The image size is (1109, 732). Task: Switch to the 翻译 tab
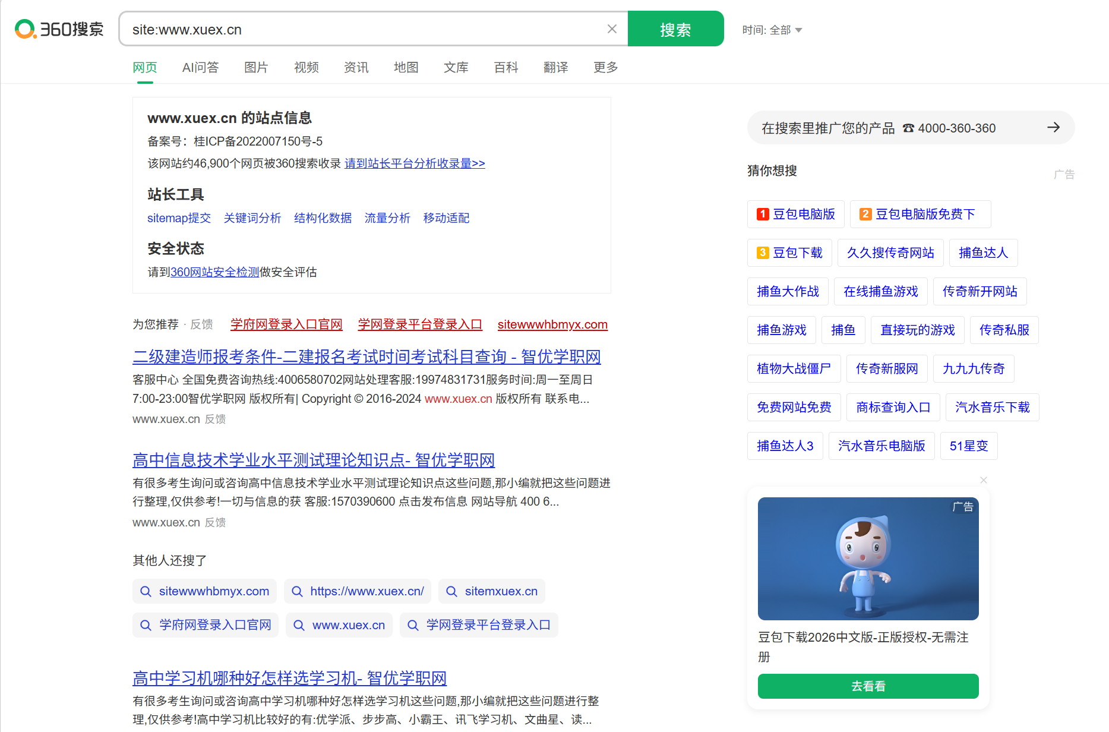pos(556,68)
